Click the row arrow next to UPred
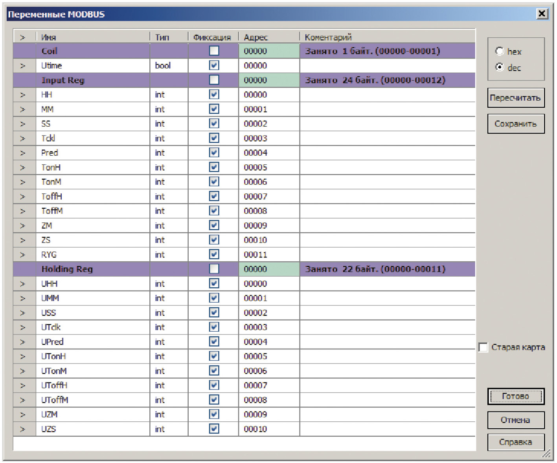557x463 pixels. pos(23,342)
